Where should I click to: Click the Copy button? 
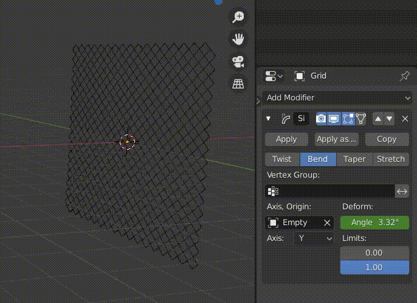[x=387, y=139]
